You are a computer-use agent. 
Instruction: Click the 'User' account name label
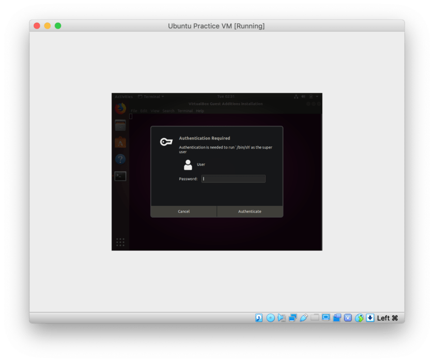[x=201, y=164]
